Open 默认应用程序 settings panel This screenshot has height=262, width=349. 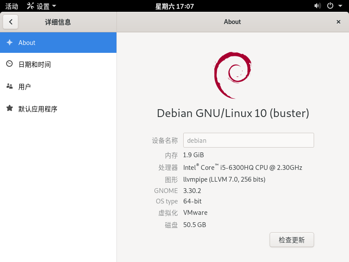58,109
